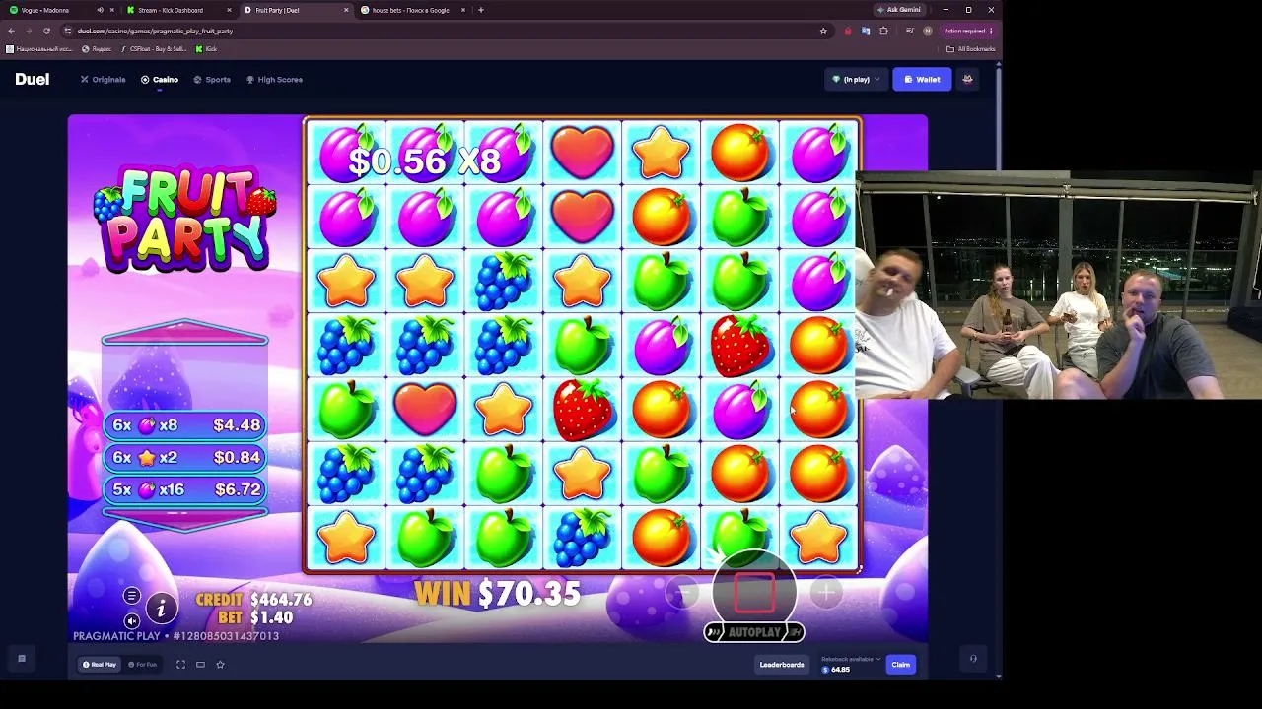Viewport: 1262px width, 709px height.
Task: Open a new browser tab
Action: pyautogui.click(x=481, y=10)
